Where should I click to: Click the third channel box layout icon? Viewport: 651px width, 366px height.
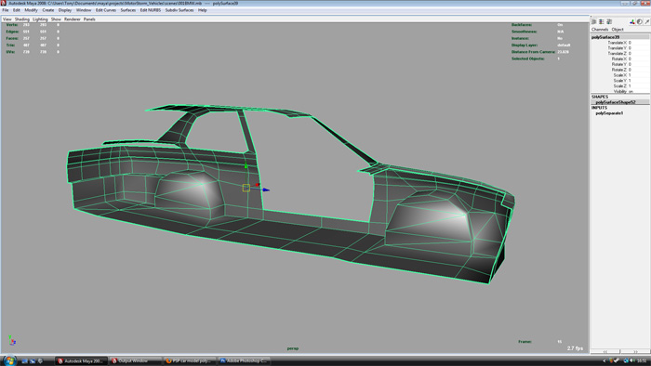click(x=609, y=21)
